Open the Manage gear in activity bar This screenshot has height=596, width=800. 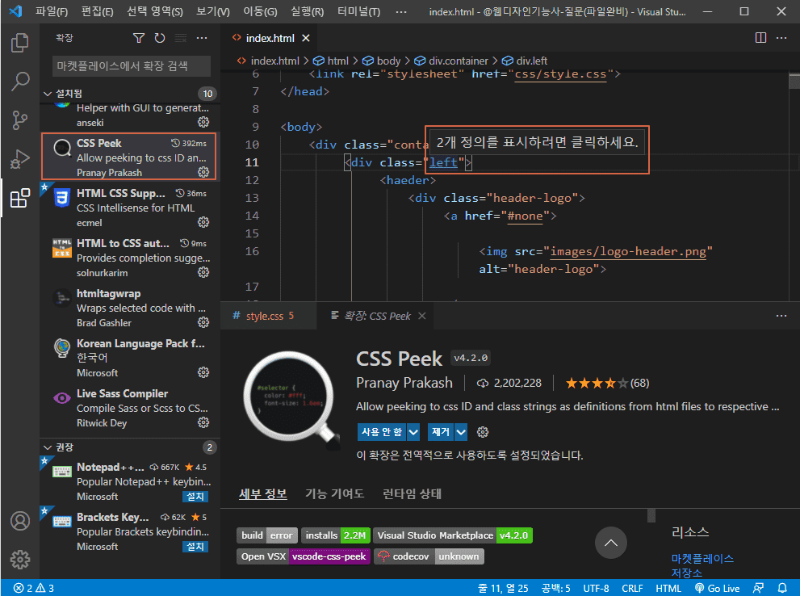tap(20, 560)
